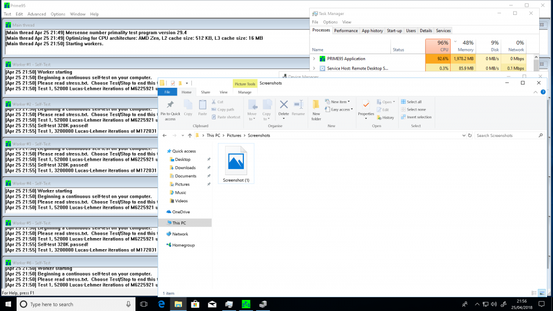Open New item dropdown
553x311 pixels.
pyautogui.click(x=337, y=102)
